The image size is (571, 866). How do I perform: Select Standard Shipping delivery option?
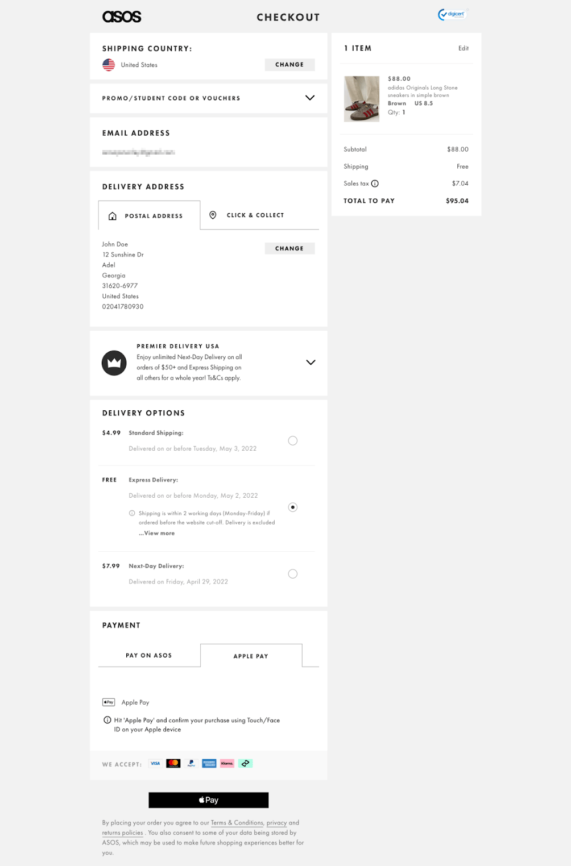coord(292,441)
